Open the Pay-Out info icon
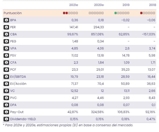The width and height of the screenshot is (159, 132). tap(6, 112)
